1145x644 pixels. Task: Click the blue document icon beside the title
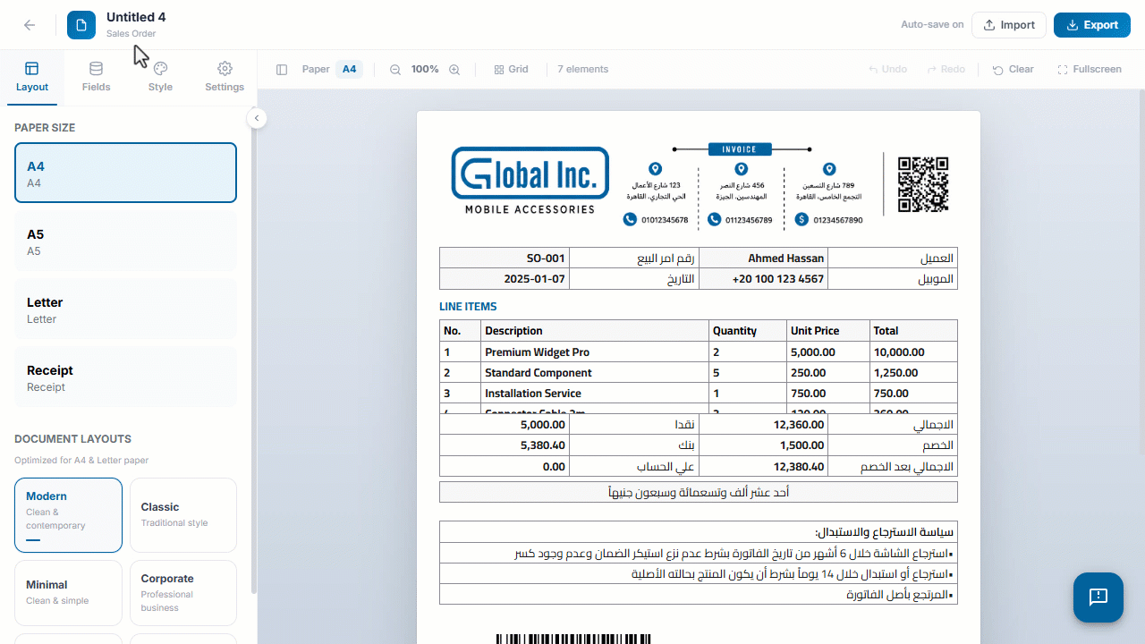(81, 25)
